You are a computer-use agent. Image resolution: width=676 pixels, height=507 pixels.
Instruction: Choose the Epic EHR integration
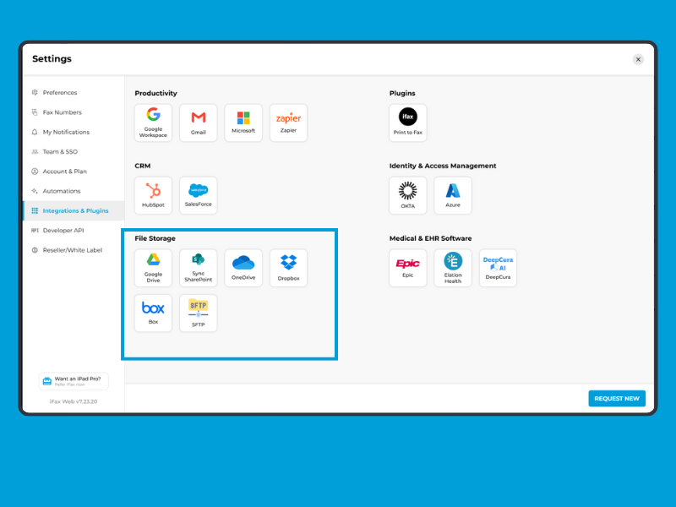pos(408,268)
